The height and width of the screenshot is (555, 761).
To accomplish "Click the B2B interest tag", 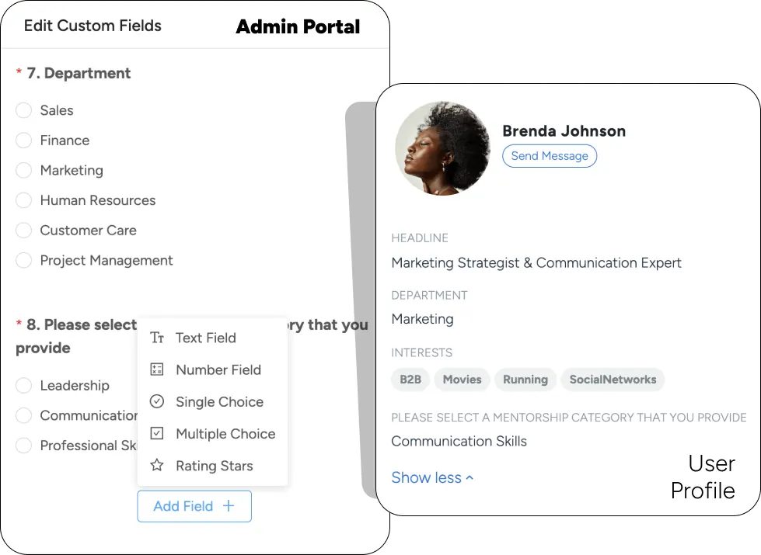I will point(410,380).
